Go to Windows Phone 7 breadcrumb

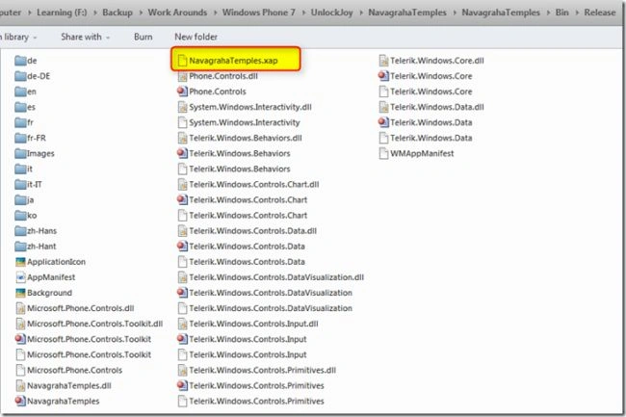pyautogui.click(x=259, y=13)
